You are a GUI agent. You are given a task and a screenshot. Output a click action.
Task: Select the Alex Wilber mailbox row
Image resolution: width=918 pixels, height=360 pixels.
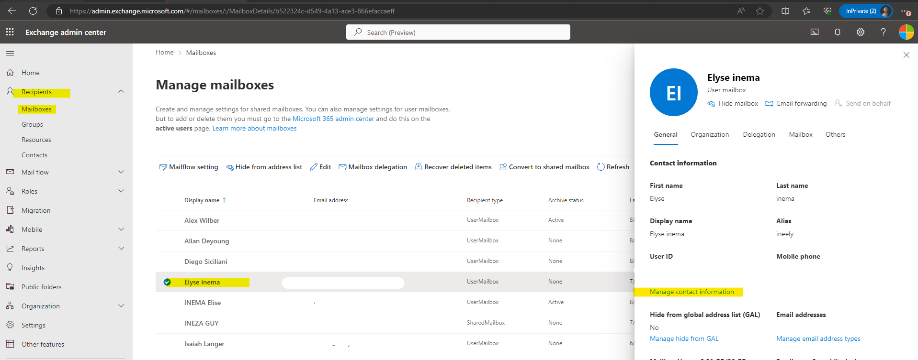pyautogui.click(x=395, y=220)
